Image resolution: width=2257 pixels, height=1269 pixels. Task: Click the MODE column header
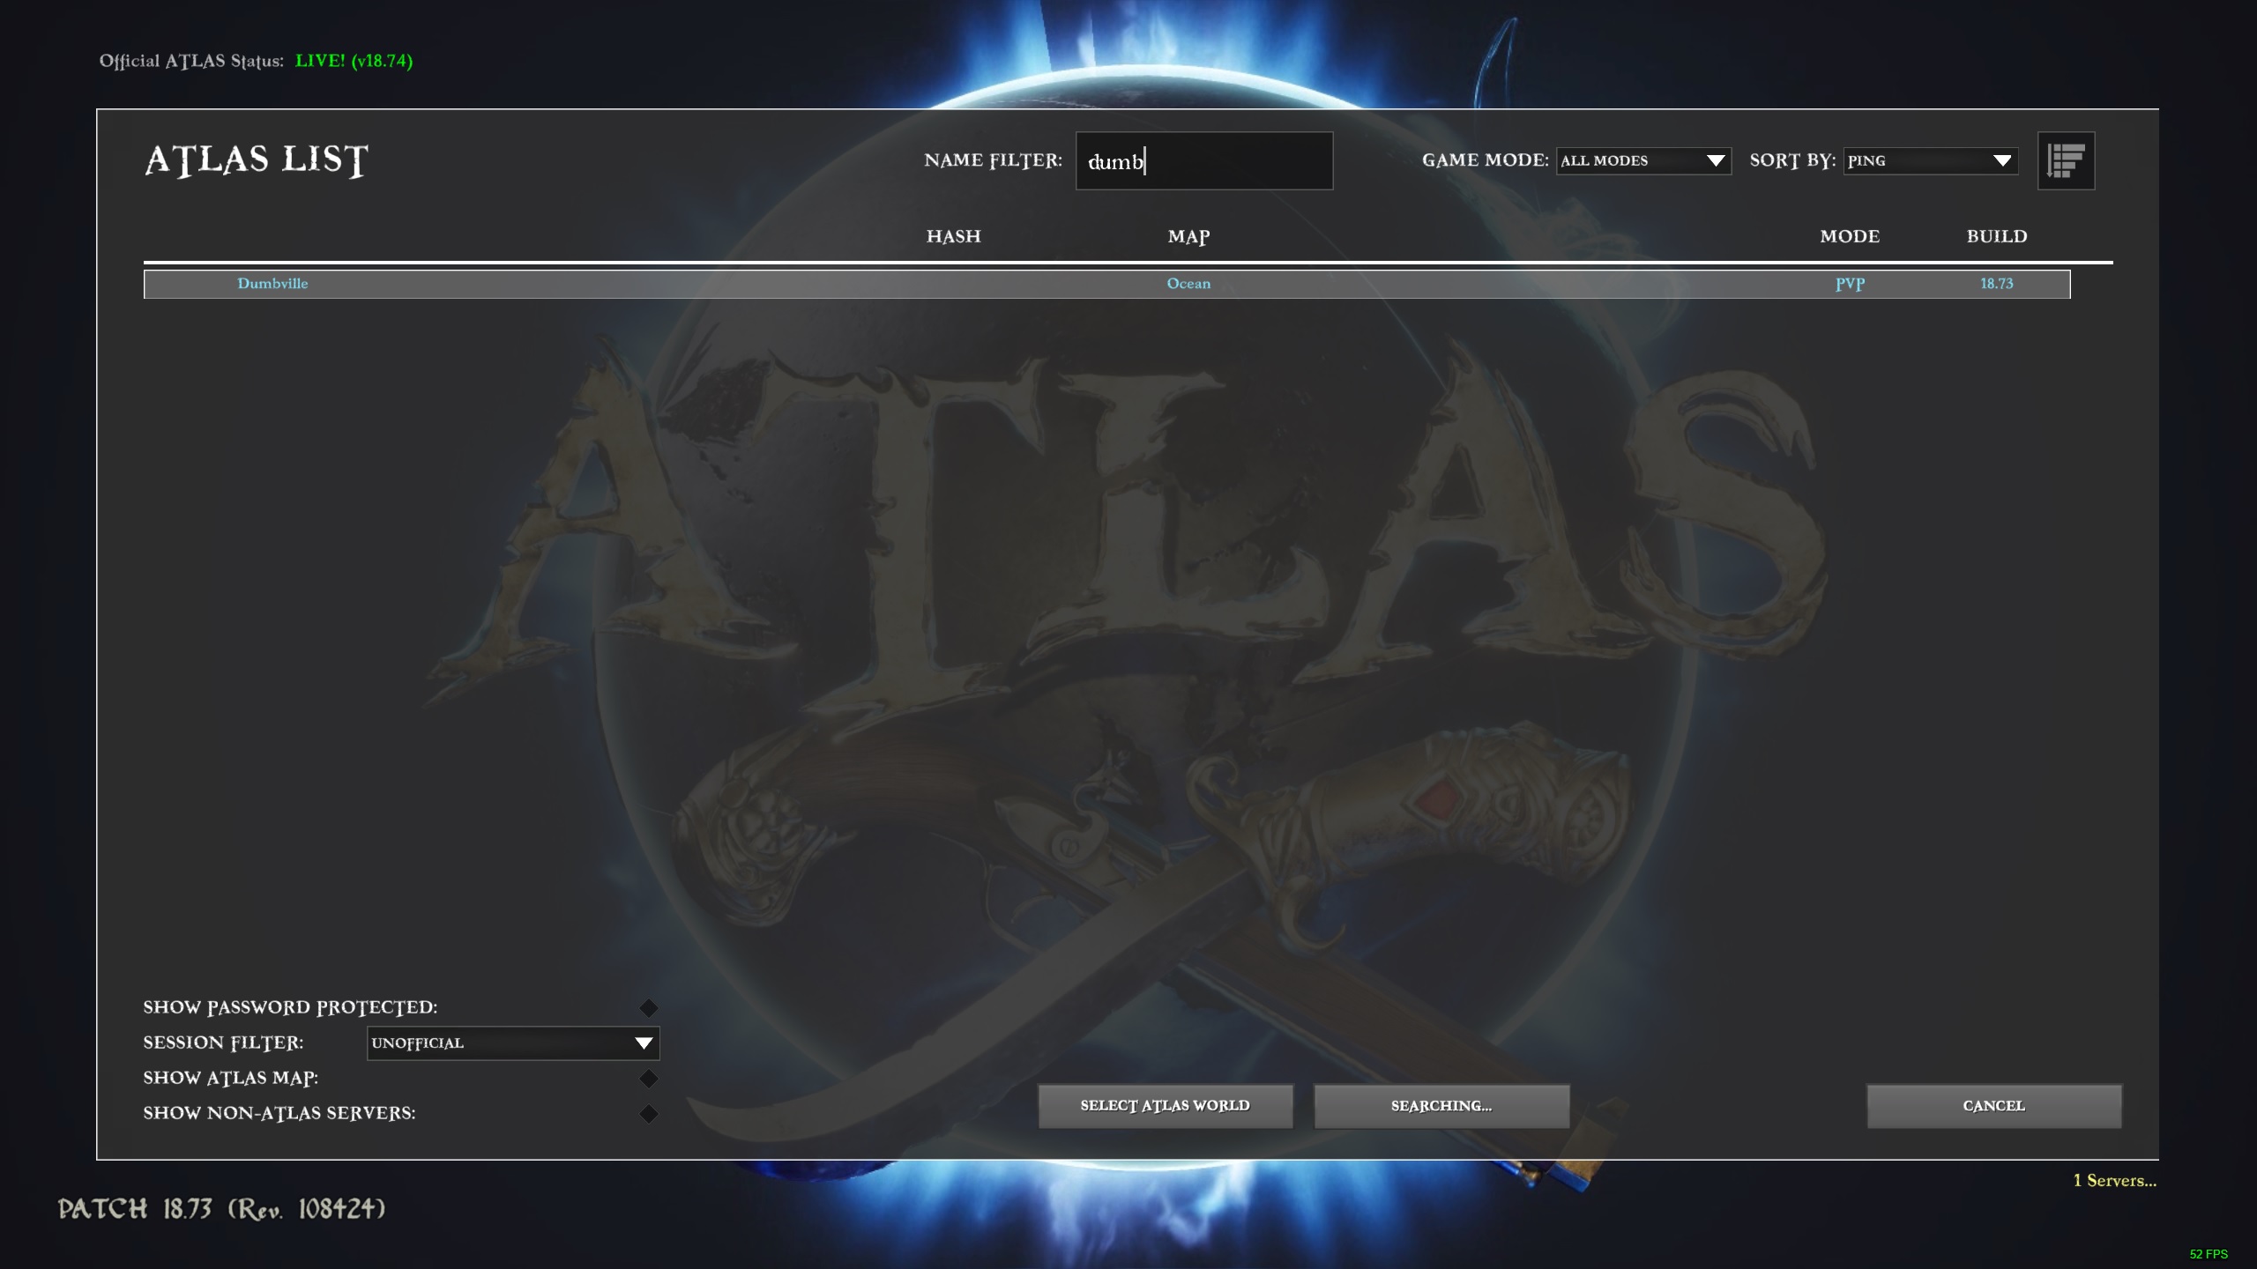pyautogui.click(x=1850, y=236)
